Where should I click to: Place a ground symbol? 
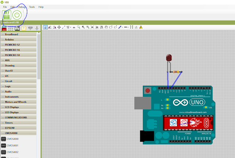pyautogui.click(x=37, y=28)
